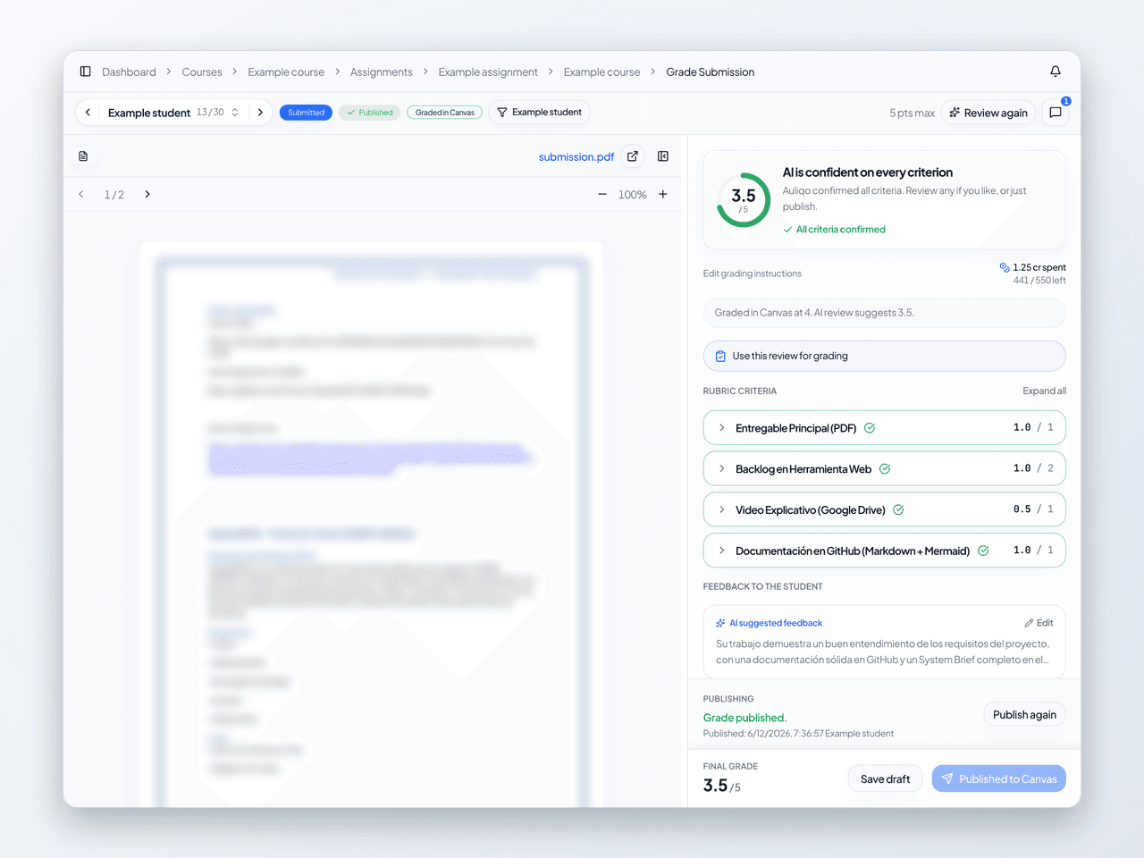Click the 3.5 score progress ring
This screenshot has height=858, width=1144.
744,200
